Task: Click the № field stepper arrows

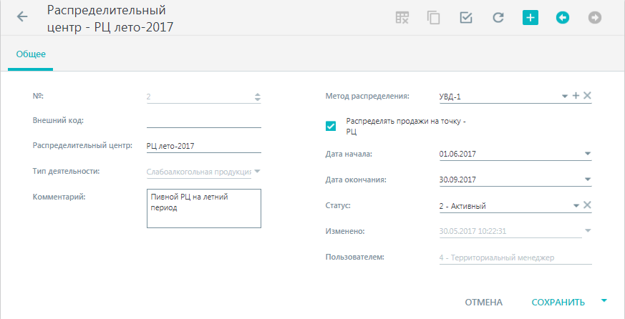Action: coord(258,97)
